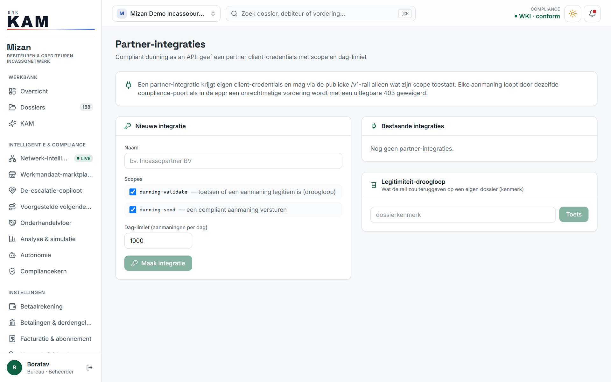This screenshot has width=611, height=382.
Task: Click the WKI · conform compliance status
Action: point(537,16)
